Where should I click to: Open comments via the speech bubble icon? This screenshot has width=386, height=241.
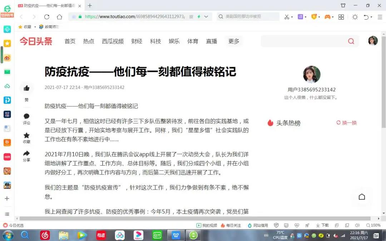26,116
